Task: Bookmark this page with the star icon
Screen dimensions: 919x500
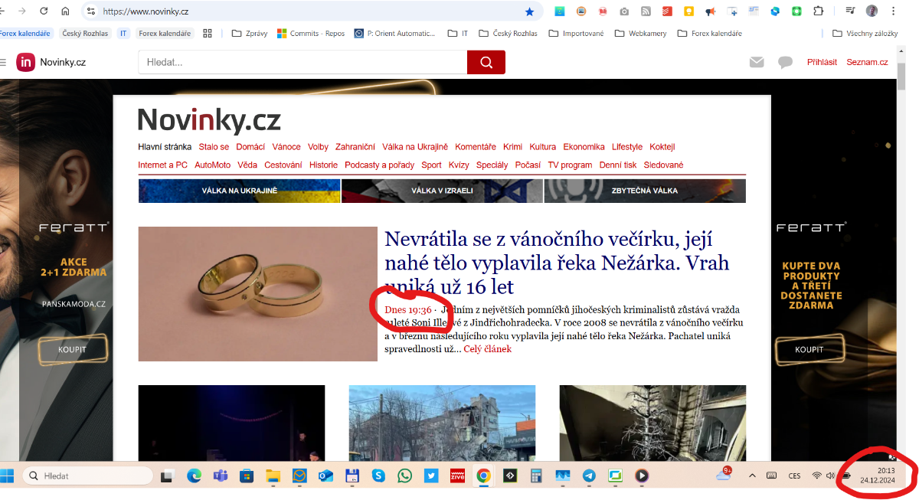Action: point(529,11)
